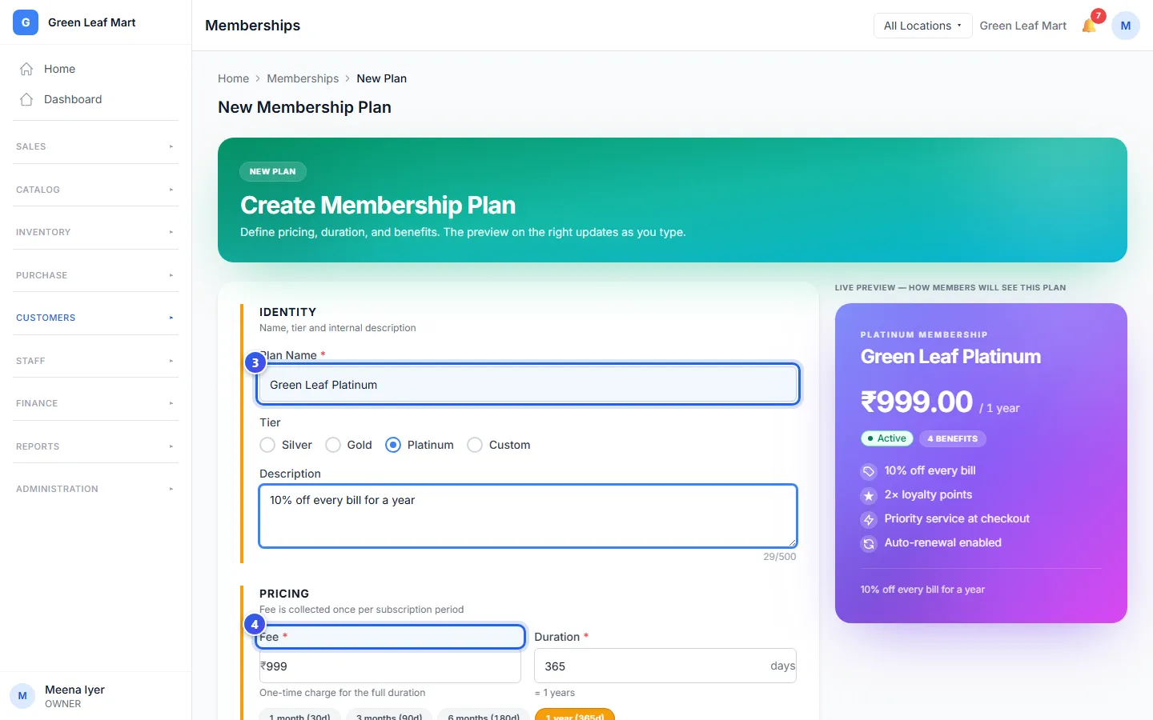This screenshot has width=1153, height=720.
Task: Click the Fee amount field showing ₹999
Action: click(x=390, y=666)
